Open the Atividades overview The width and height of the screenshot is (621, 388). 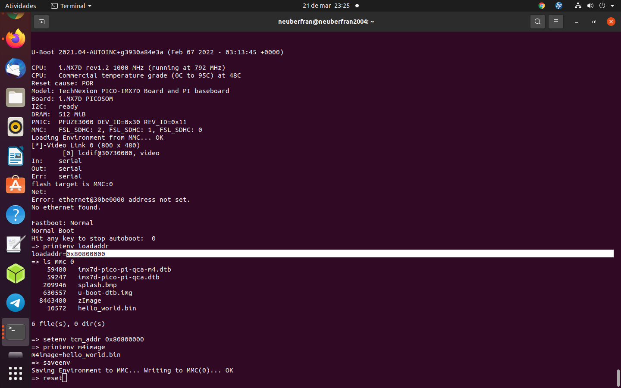(21, 6)
